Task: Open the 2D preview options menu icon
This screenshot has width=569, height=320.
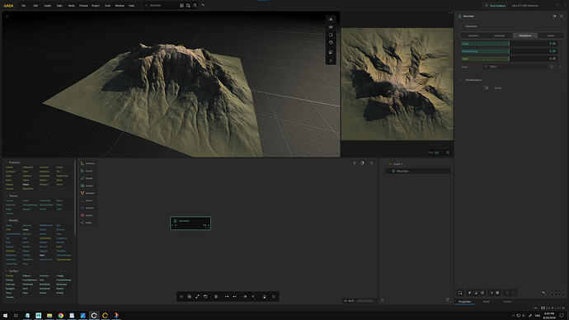Action: pyautogui.click(x=448, y=153)
